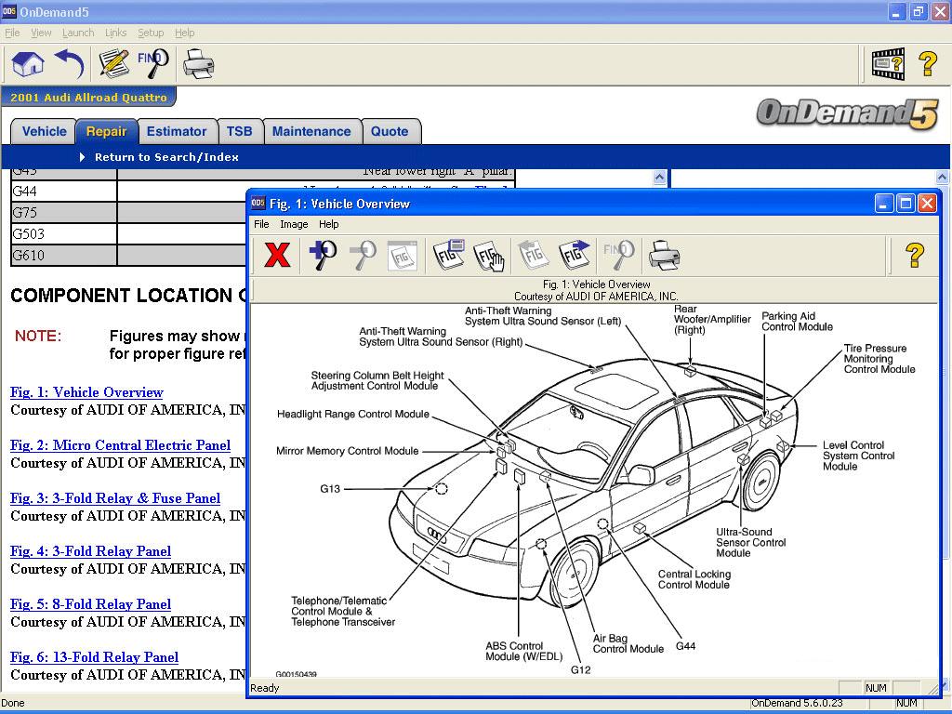
Task: Click the blue Back arrow icon
Action: point(70,64)
